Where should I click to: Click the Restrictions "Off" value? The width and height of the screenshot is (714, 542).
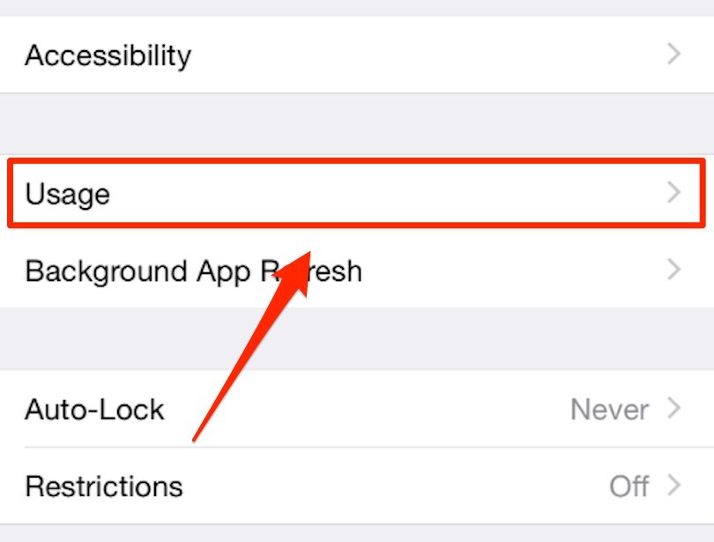click(x=628, y=486)
